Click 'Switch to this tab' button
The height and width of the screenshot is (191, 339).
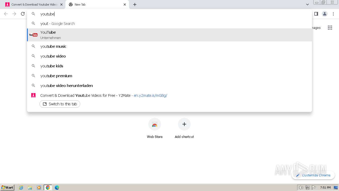(60, 104)
